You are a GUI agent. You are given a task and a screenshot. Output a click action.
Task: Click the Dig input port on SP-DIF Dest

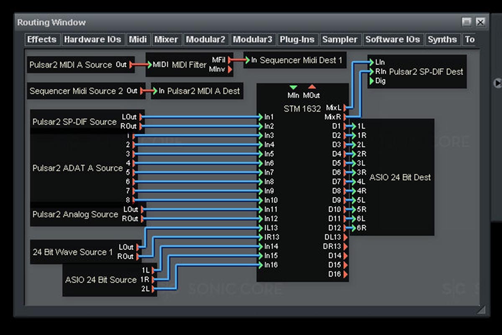[371, 81]
